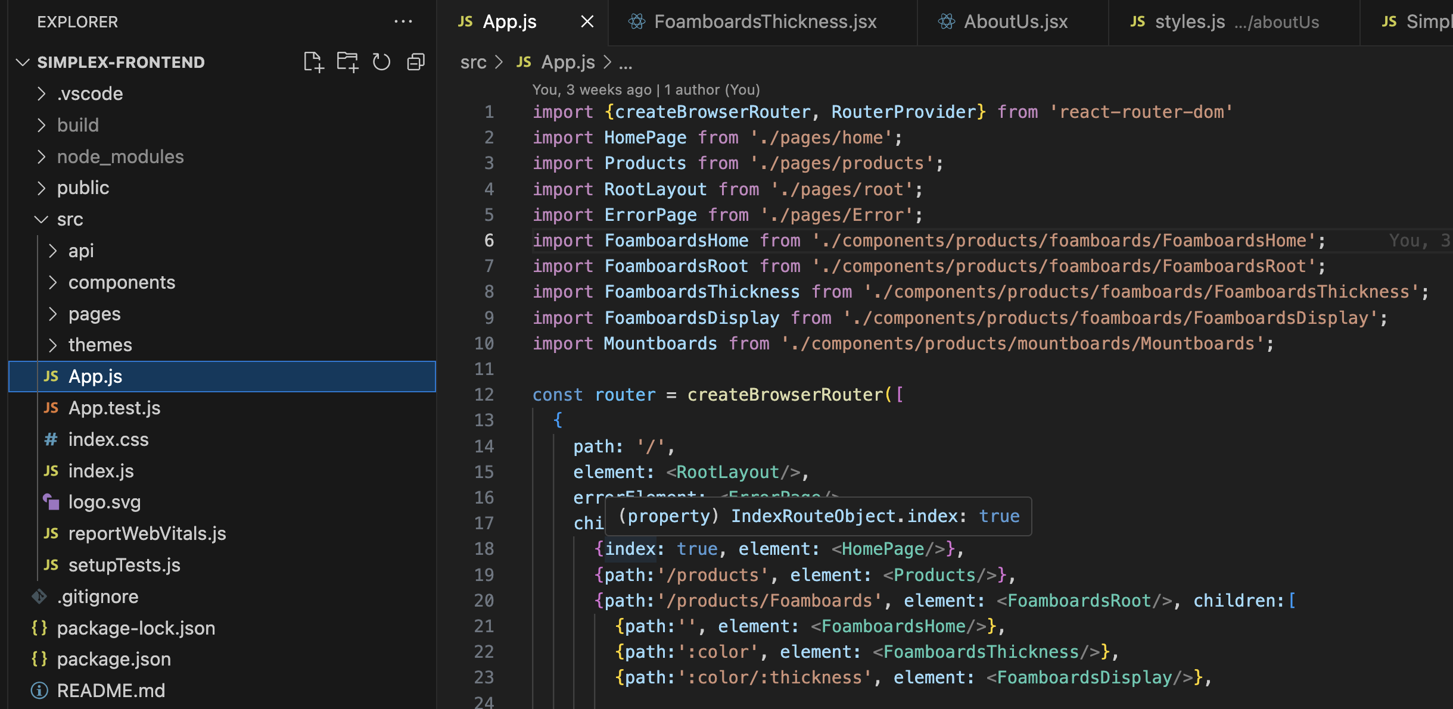The image size is (1453, 709).
Task: Open index.js in the file tree
Action: tap(222, 471)
